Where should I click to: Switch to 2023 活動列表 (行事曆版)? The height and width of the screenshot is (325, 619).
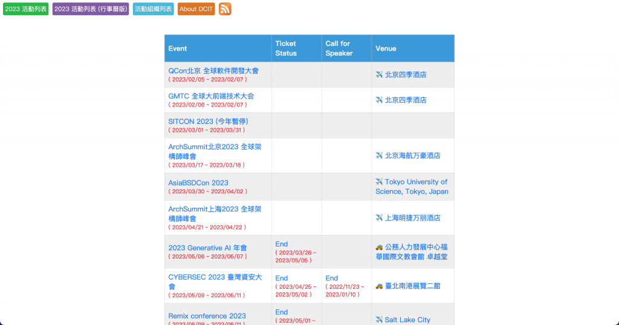tap(91, 8)
